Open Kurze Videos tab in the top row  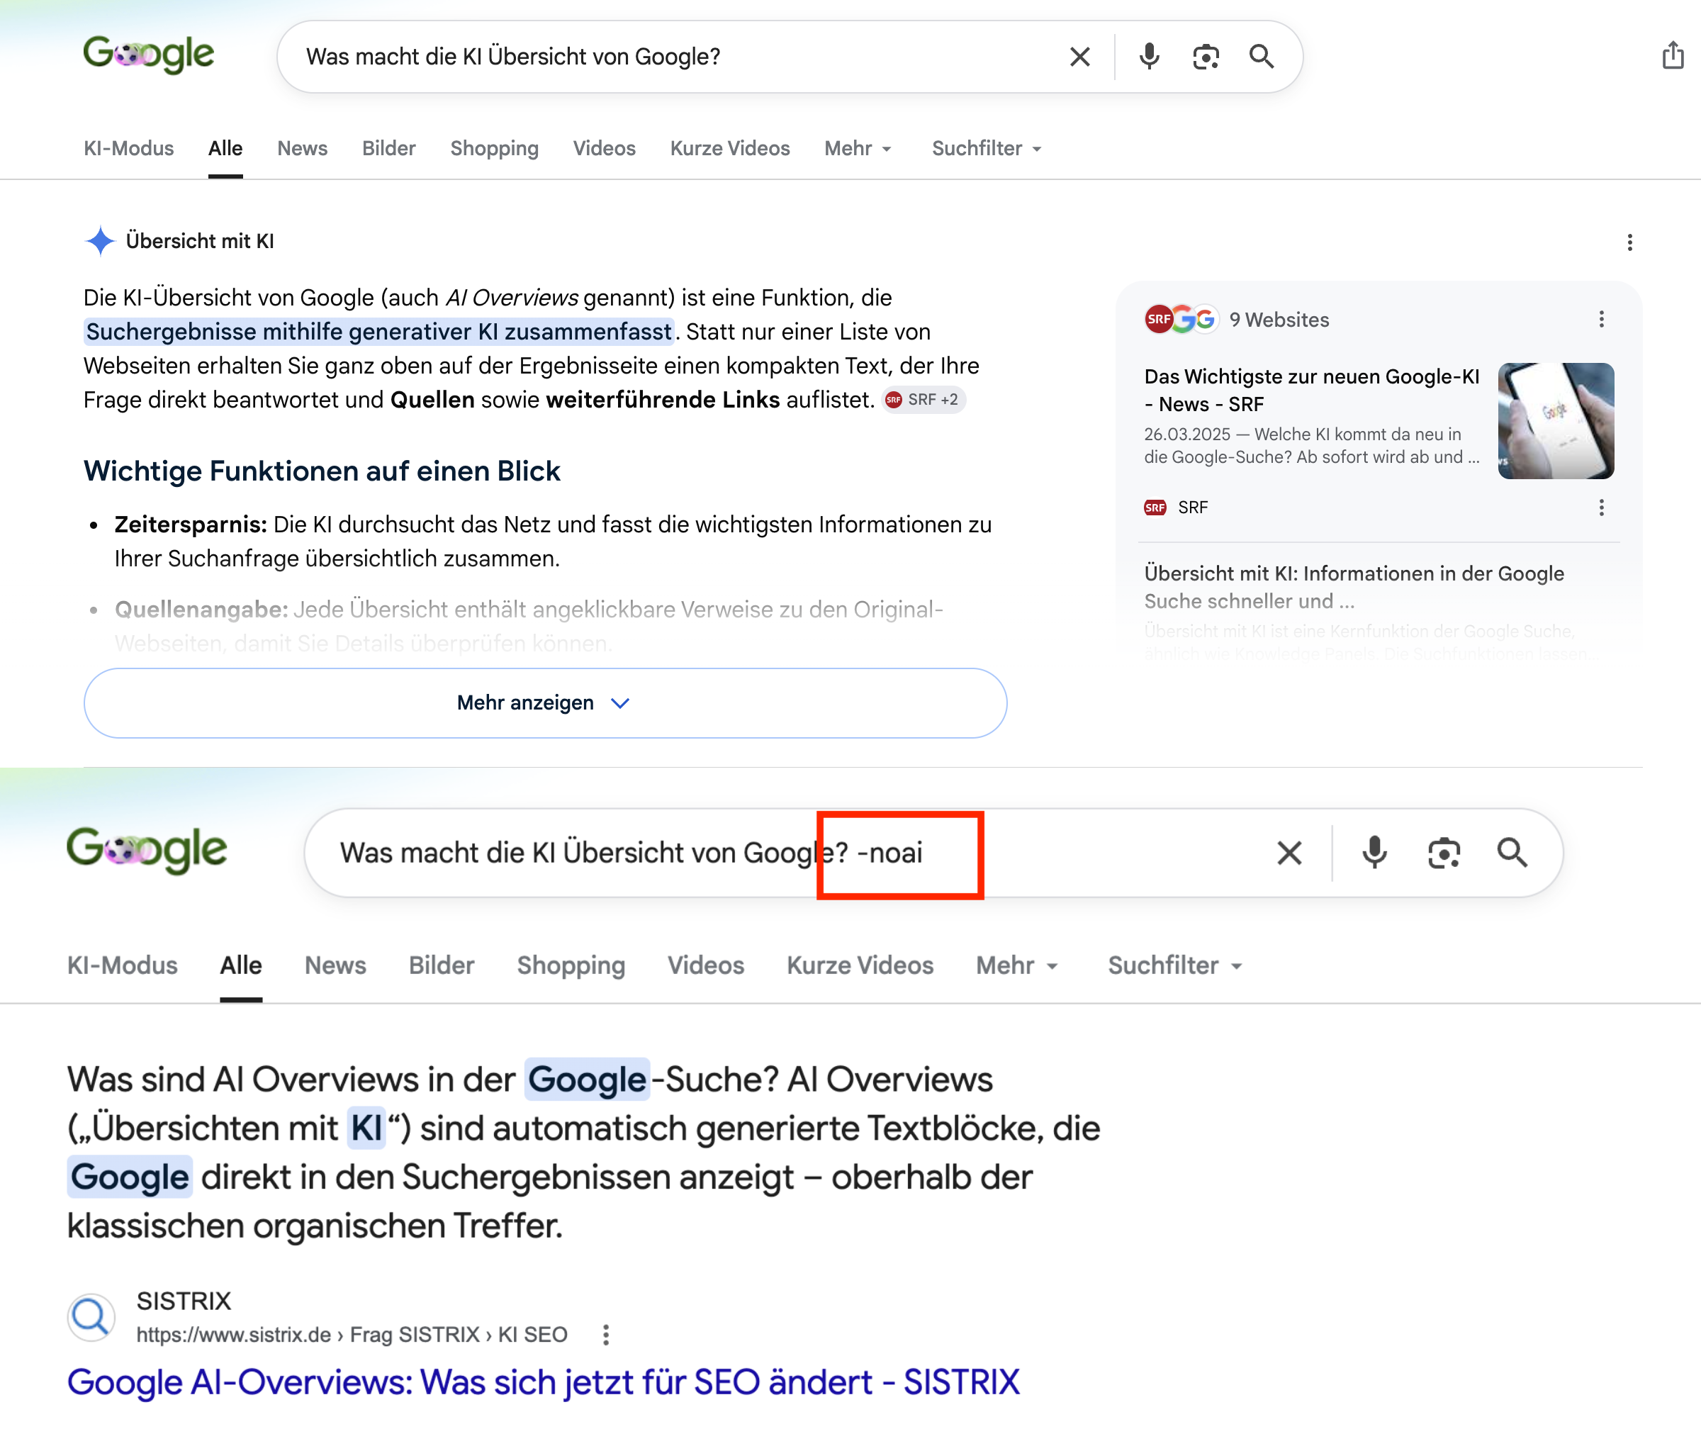730,148
